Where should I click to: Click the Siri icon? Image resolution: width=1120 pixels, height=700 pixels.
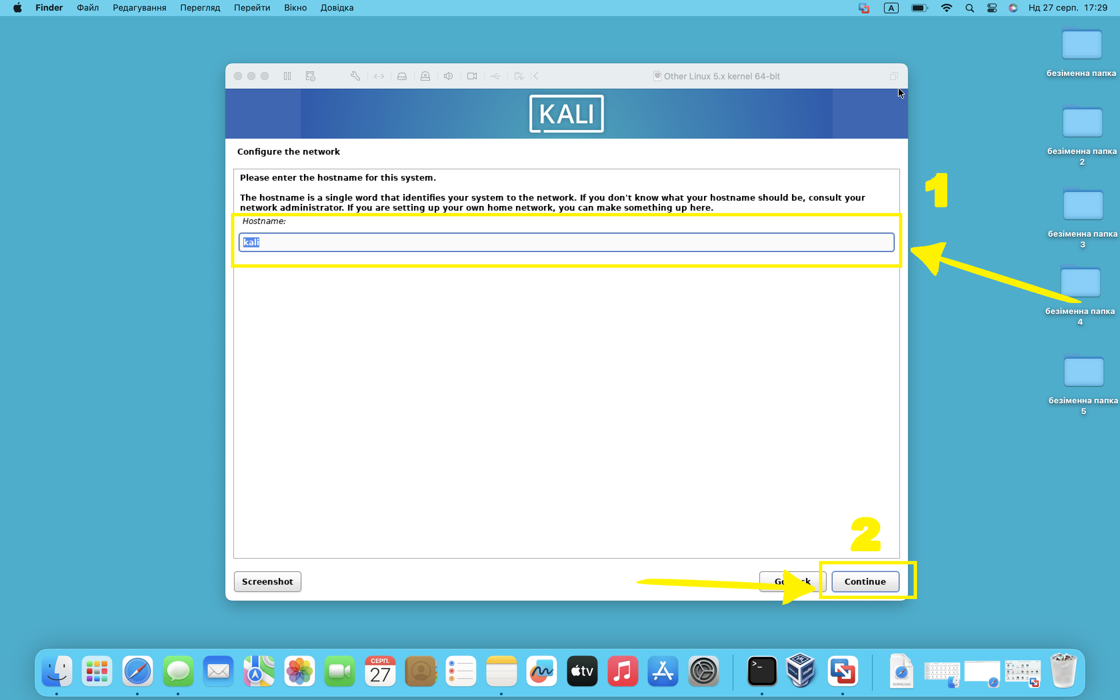(1013, 8)
